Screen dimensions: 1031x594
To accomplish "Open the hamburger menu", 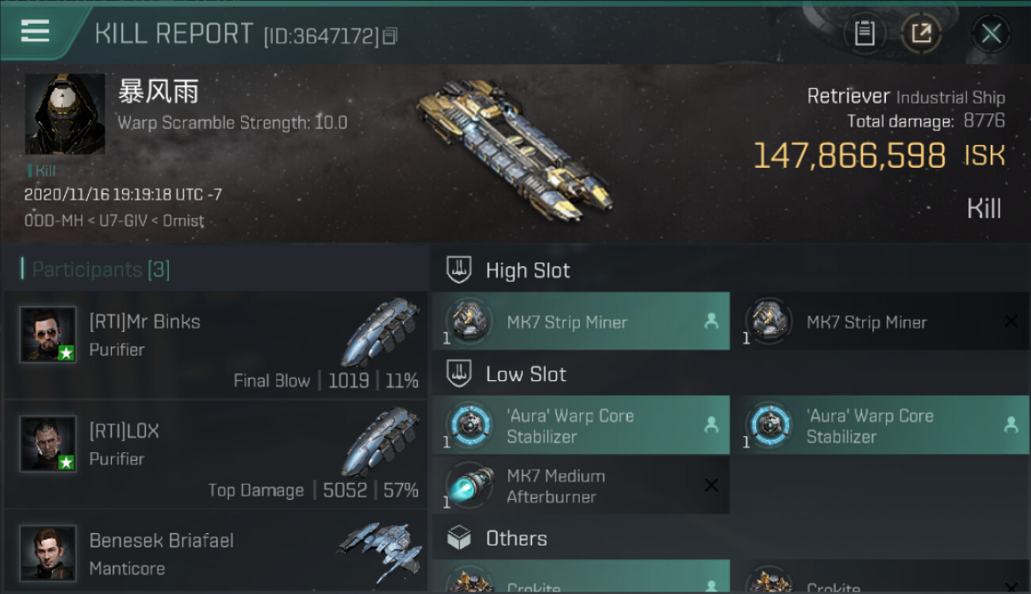I will click(35, 32).
